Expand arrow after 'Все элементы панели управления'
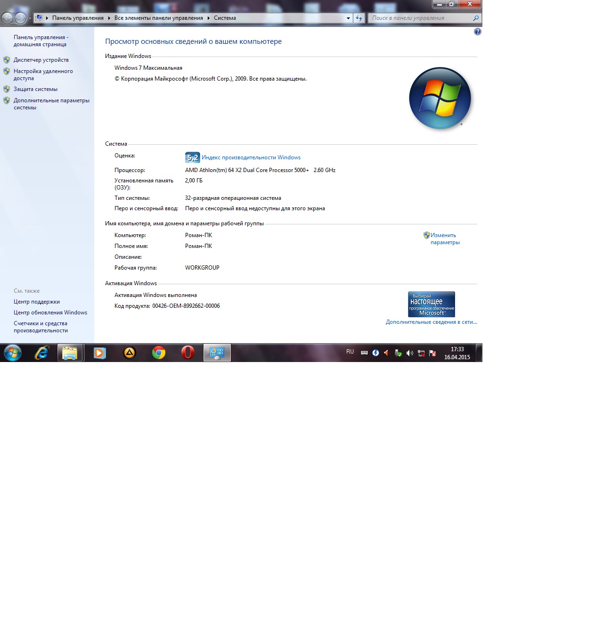Screen dimensions: 603x626 [208, 18]
